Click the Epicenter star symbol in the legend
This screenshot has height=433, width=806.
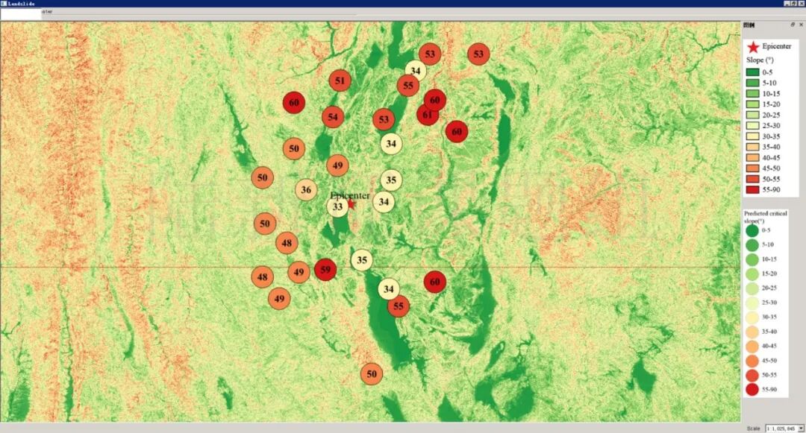[753, 47]
